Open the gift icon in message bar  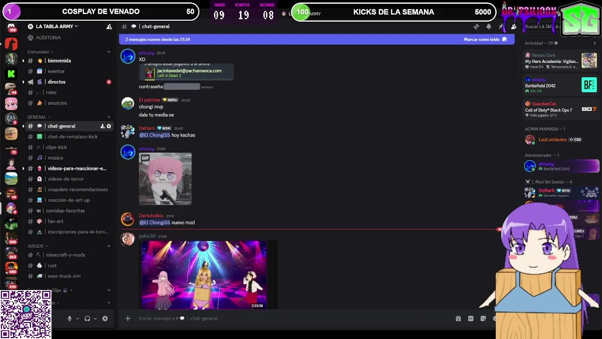(x=458, y=319)
